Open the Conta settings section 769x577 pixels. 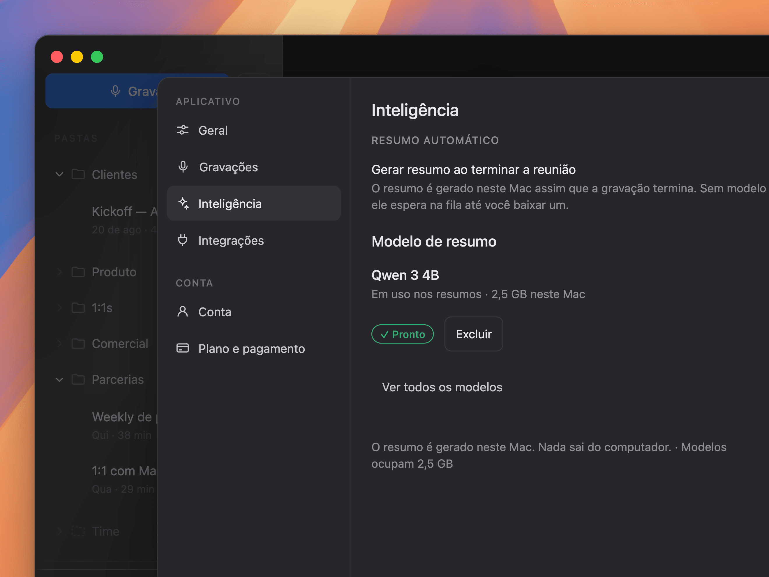pyautogui.click(x=254, y=312)
